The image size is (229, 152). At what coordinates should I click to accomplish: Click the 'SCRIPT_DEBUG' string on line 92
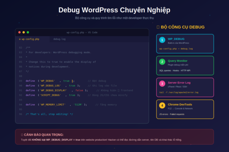point(50,95)
